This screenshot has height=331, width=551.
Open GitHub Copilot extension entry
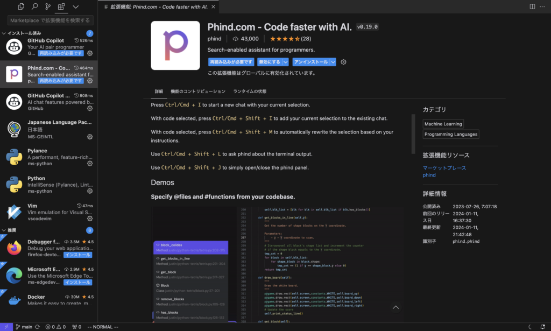pos(49,47)
